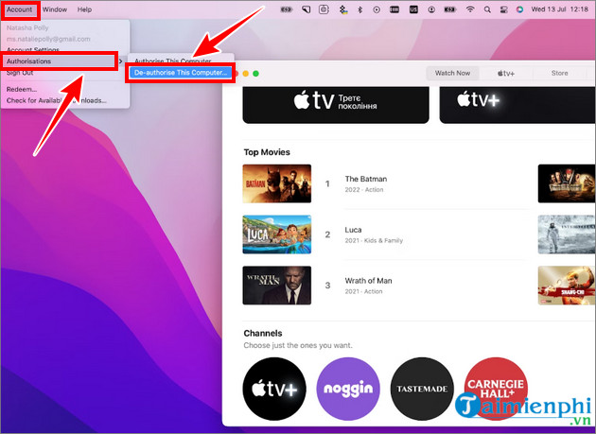Open Carnegie Hall+ channel icon

[x=496, y=389]
